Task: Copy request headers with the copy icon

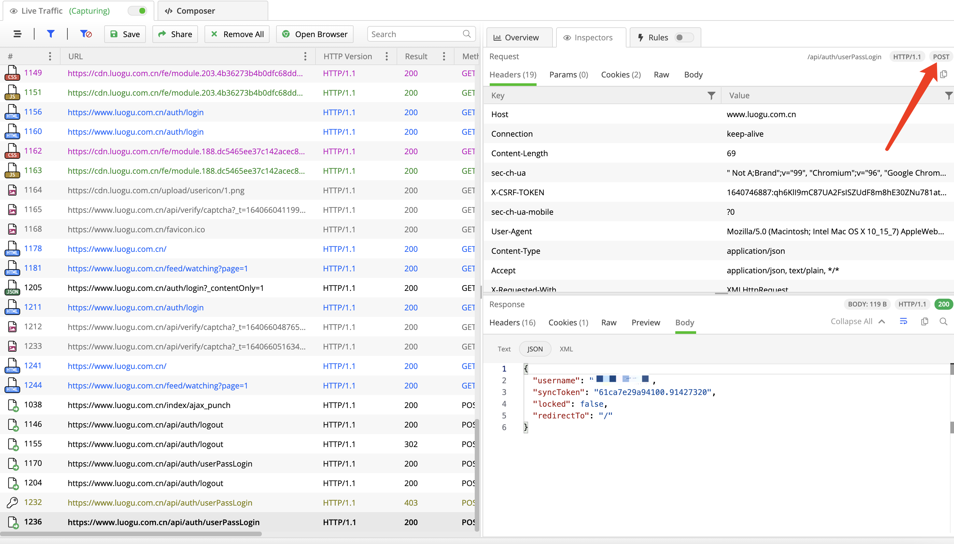Action: click(x=944, y=75)
